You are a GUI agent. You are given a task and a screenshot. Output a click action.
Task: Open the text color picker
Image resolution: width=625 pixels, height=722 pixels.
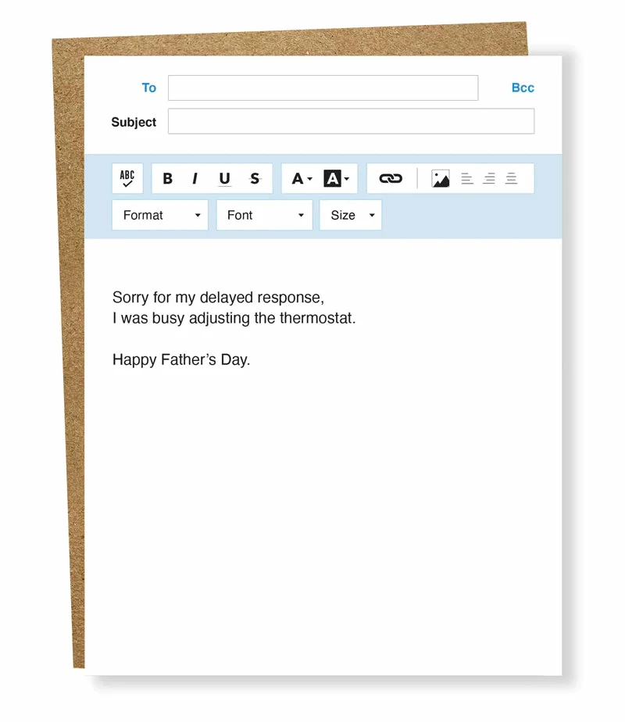coord(301,179)
